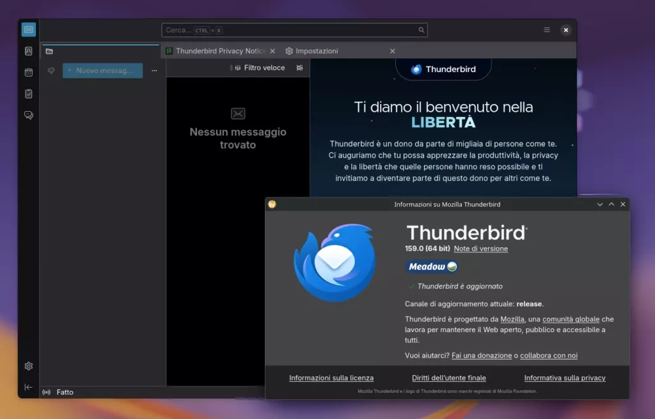
Task: Switch to Thunderbird Privacy Notice tab
Action: pos(216,51)
